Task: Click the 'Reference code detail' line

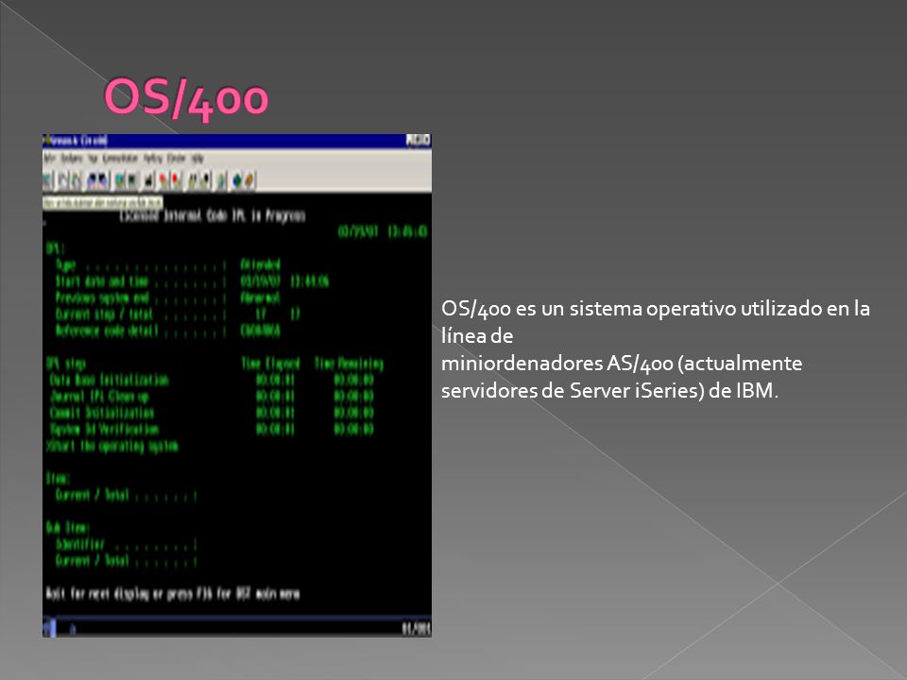Action: 168,331
